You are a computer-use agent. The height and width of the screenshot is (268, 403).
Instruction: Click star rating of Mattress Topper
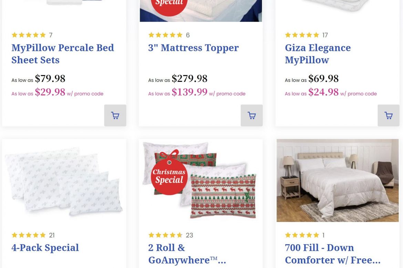click(x=165, y=35)
